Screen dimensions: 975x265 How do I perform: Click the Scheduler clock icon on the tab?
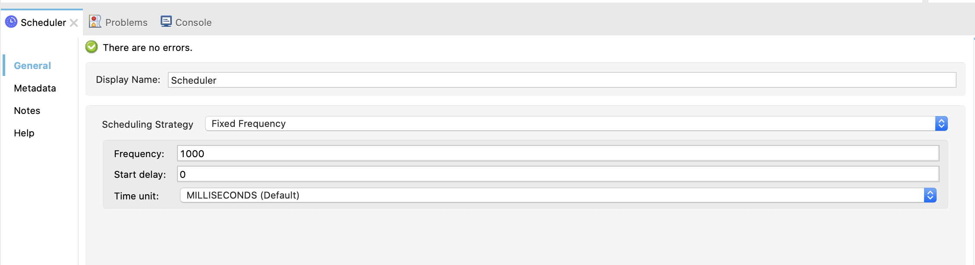pyautogui.click(x=10, y=22)
